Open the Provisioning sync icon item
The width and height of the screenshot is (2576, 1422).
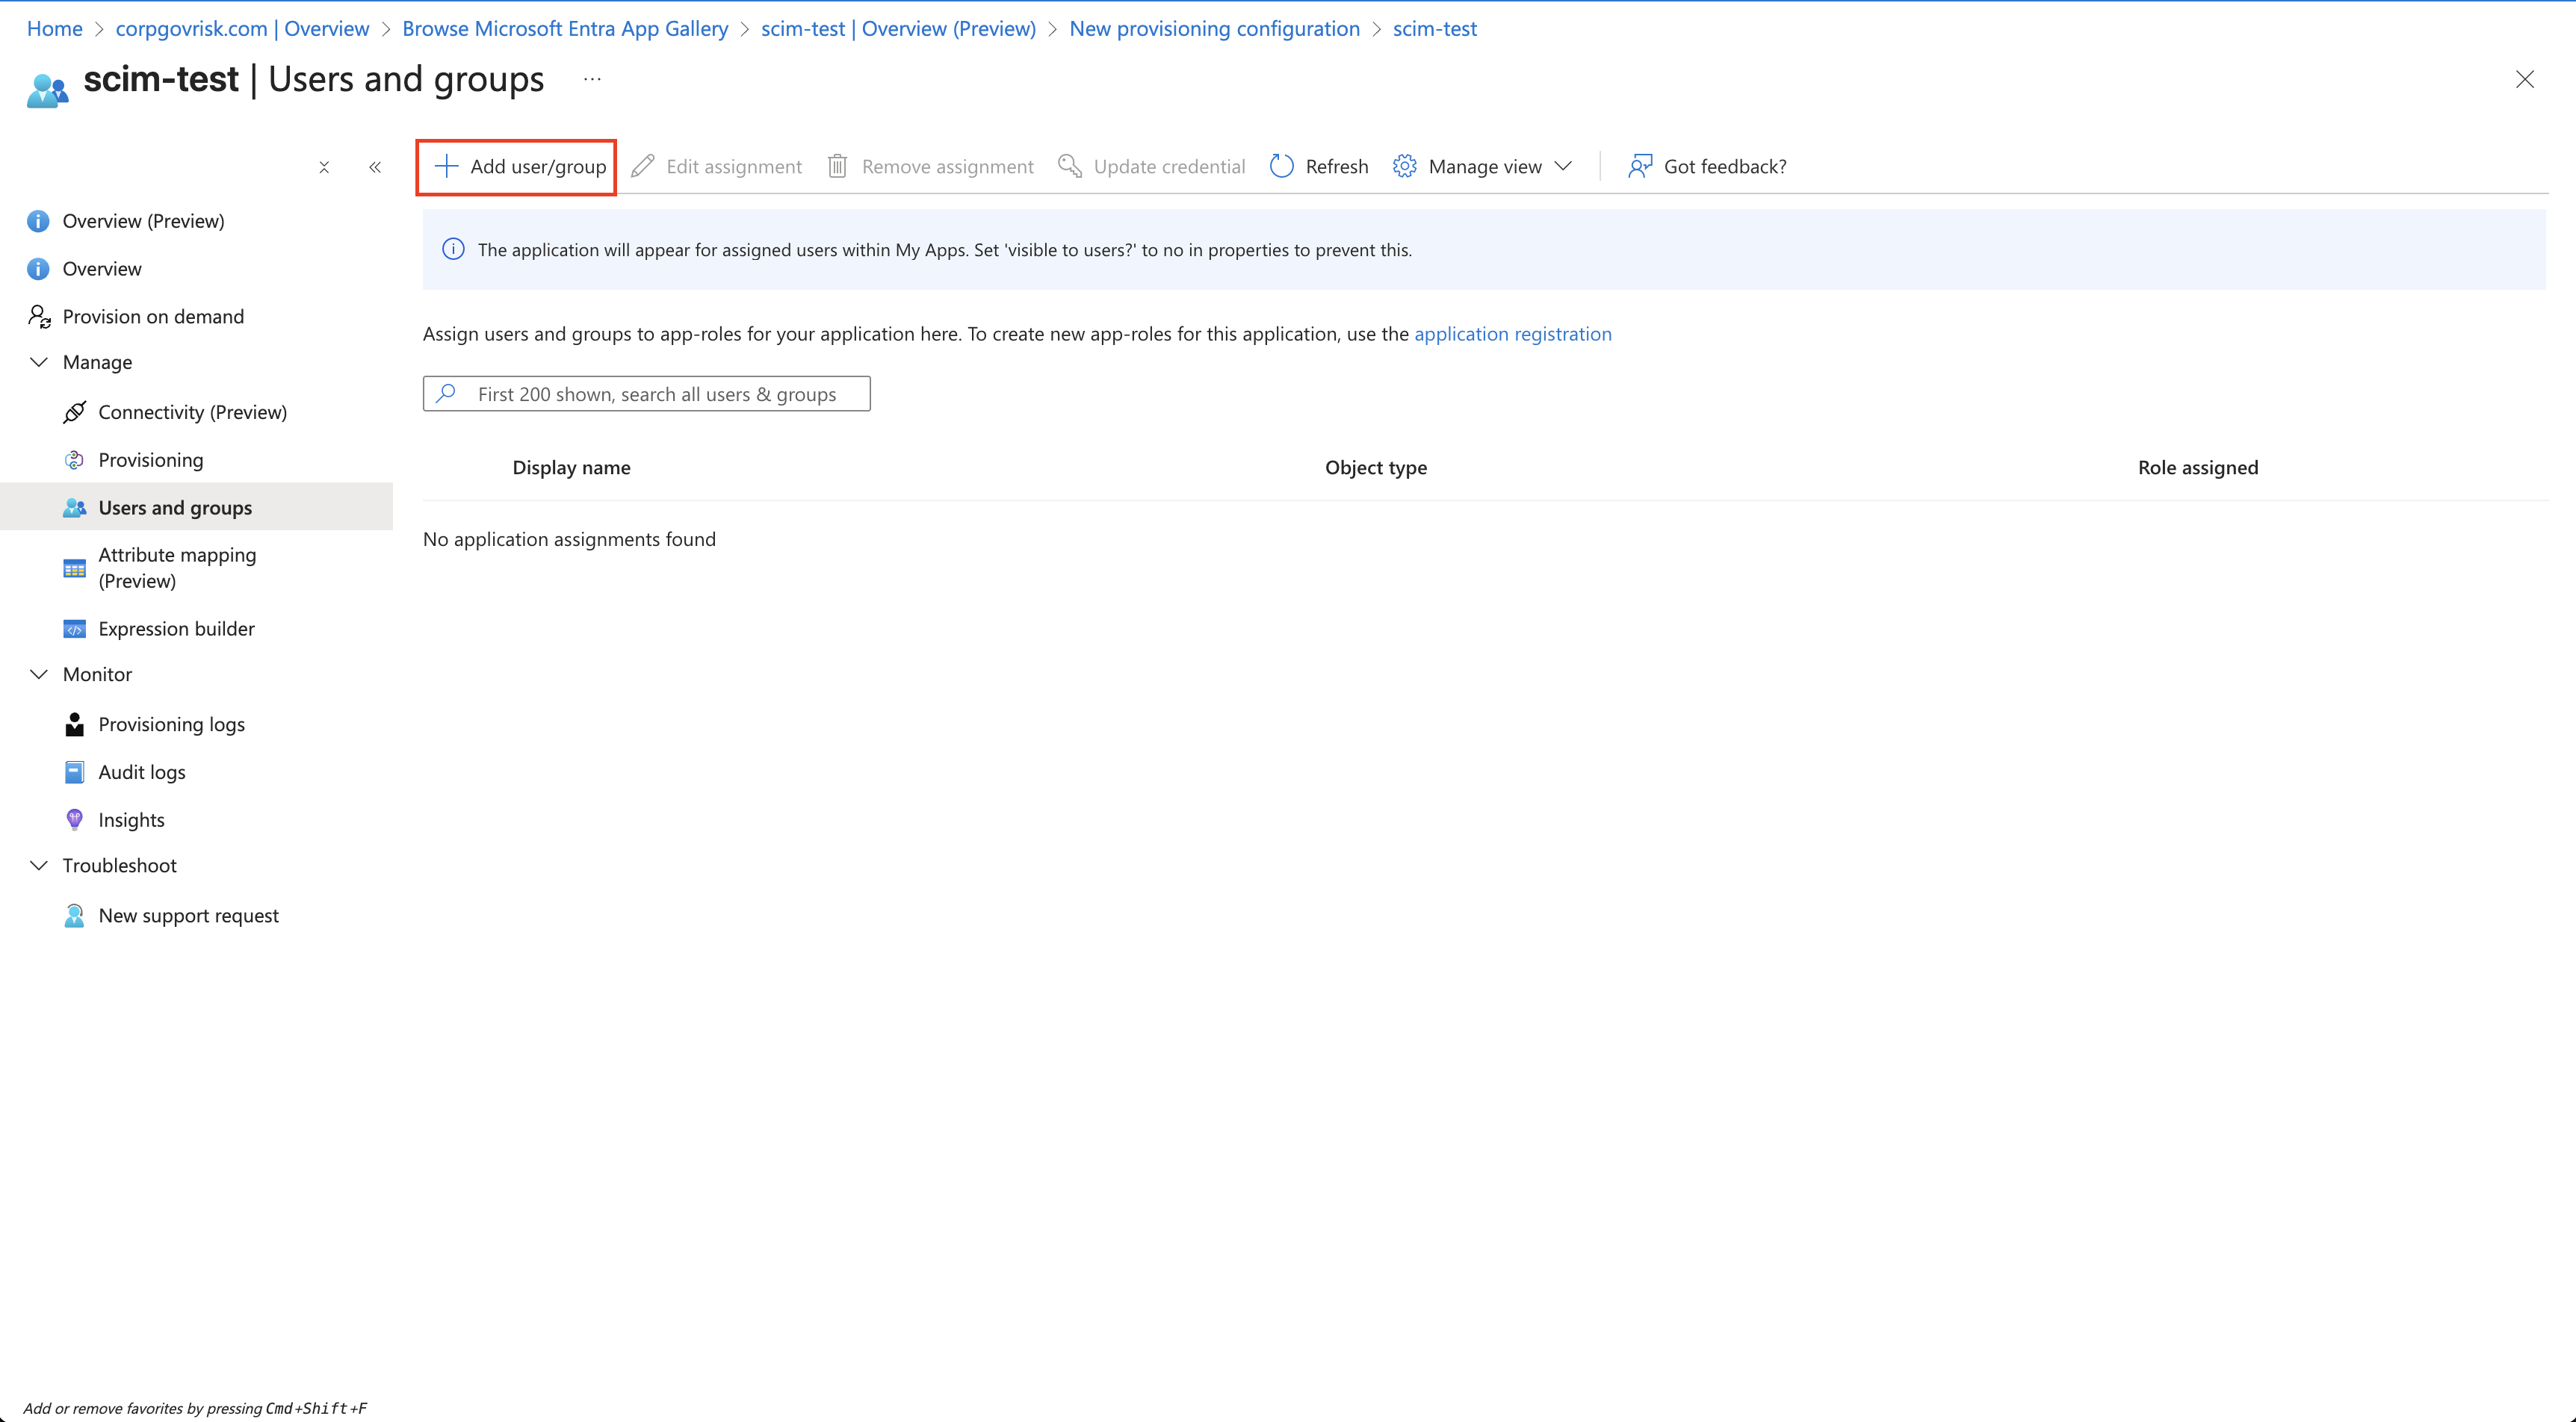click(x=74, y=460)
